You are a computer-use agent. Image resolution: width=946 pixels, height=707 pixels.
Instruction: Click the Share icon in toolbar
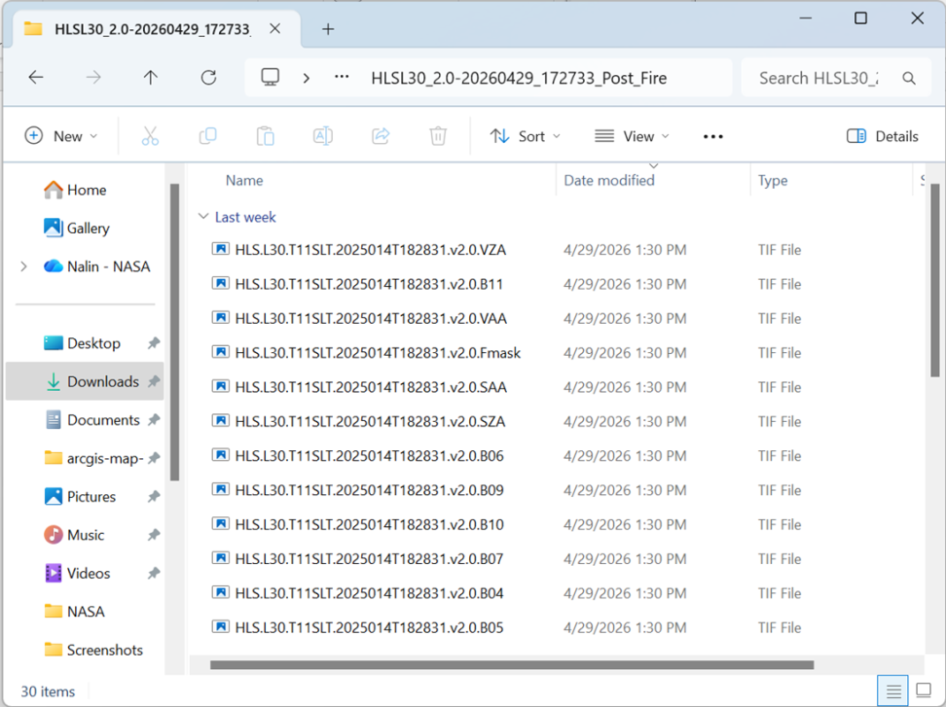(x=381, y=136)
